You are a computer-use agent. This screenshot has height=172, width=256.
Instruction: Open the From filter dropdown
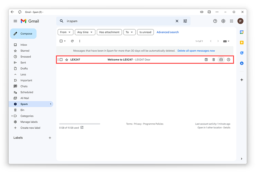click(x=65, y=32)
